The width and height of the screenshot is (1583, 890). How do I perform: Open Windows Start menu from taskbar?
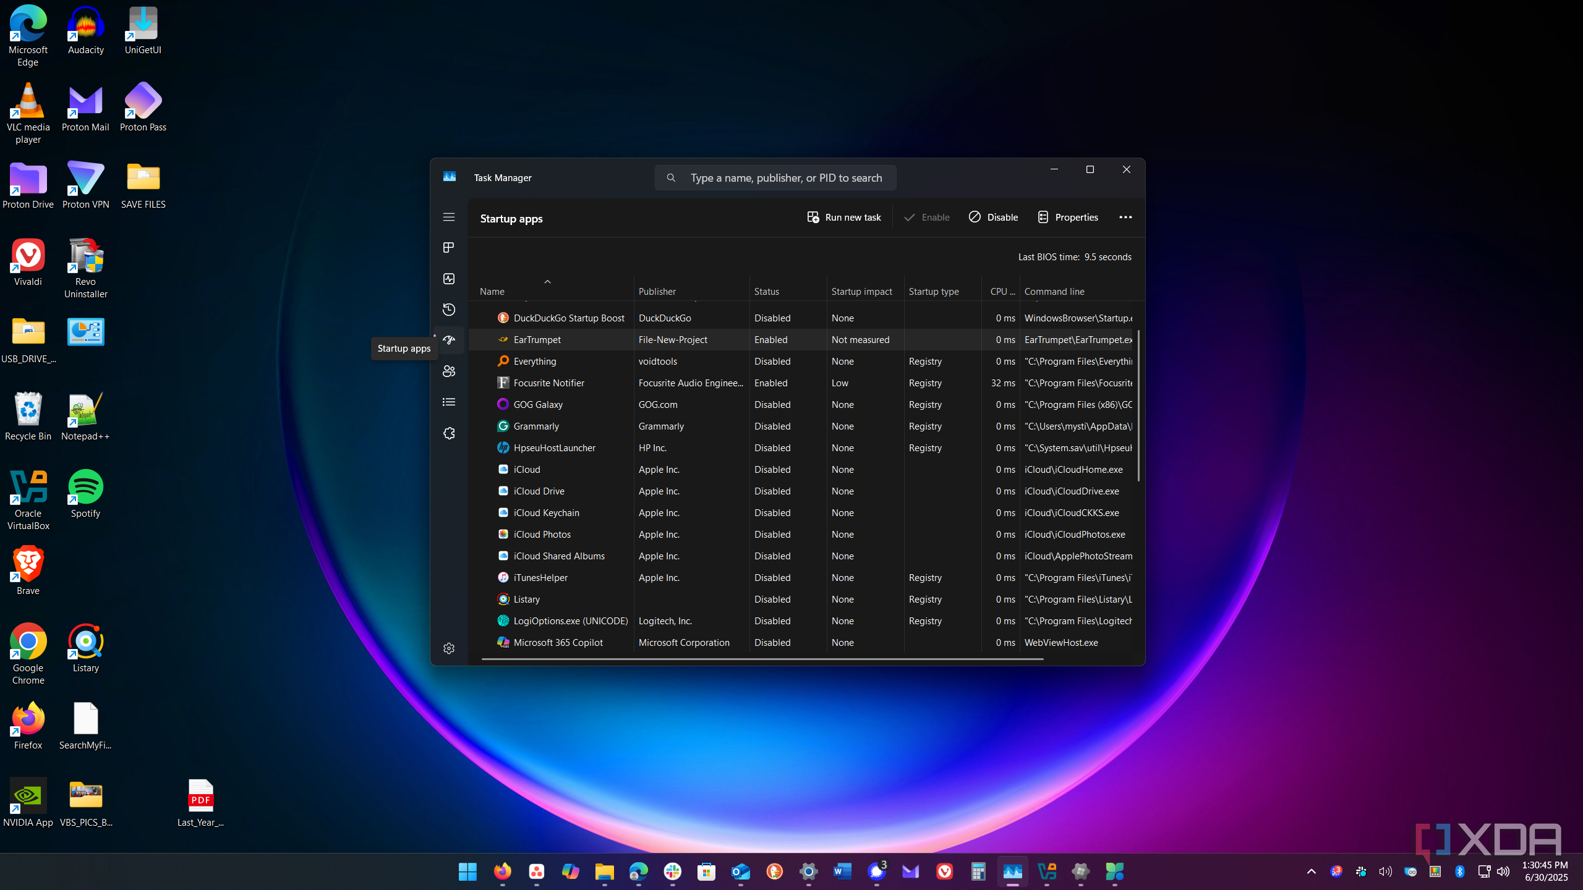pyautogui.click(x=467, y=871)
